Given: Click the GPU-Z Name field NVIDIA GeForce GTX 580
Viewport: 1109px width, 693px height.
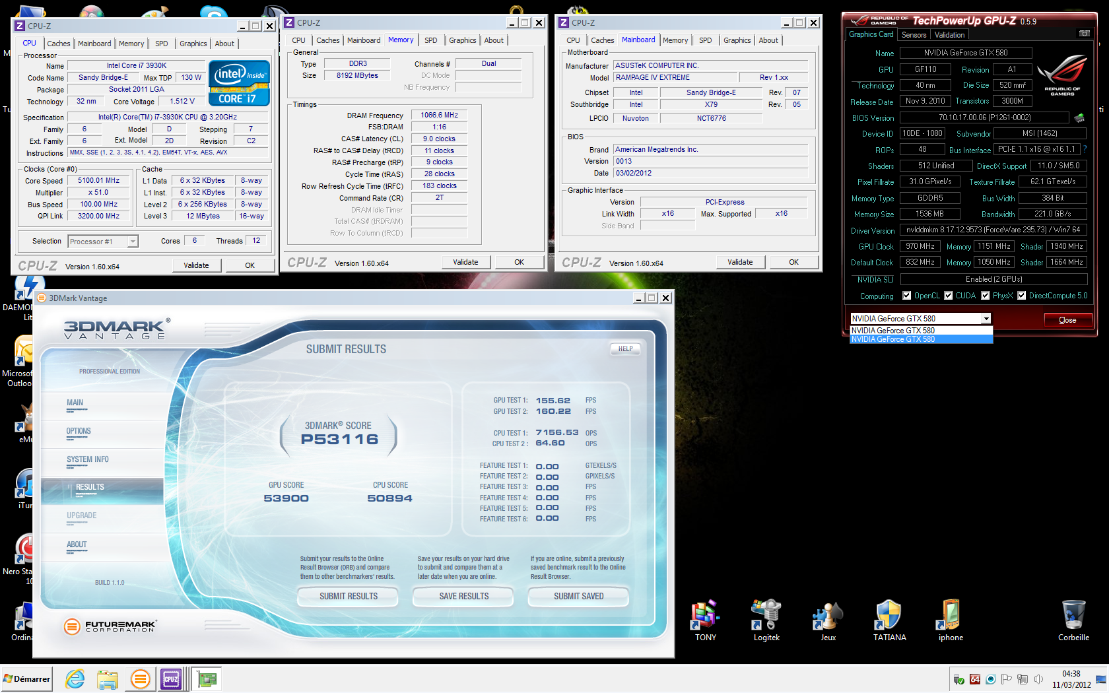Looking at the screenshot, I should 965,53.
